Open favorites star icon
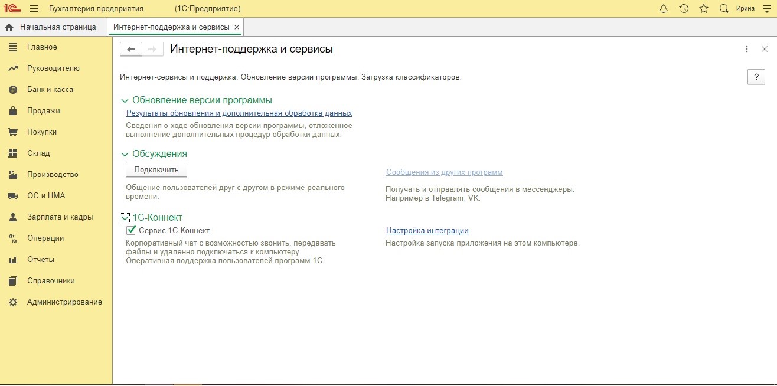 click(x=704, y=9)
